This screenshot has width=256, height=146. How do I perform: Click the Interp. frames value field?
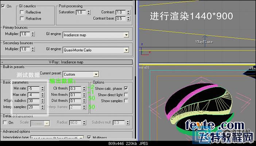click(75, 107)
